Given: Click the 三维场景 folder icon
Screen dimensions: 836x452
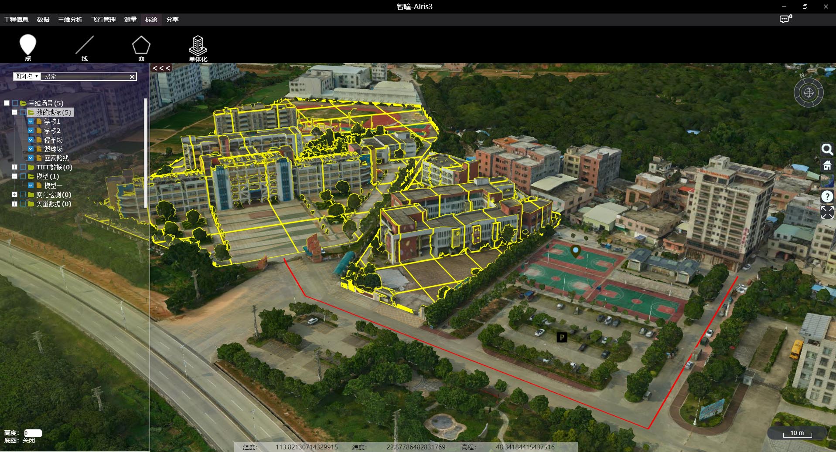Looking at the screenshot, I should click(23, 103).
